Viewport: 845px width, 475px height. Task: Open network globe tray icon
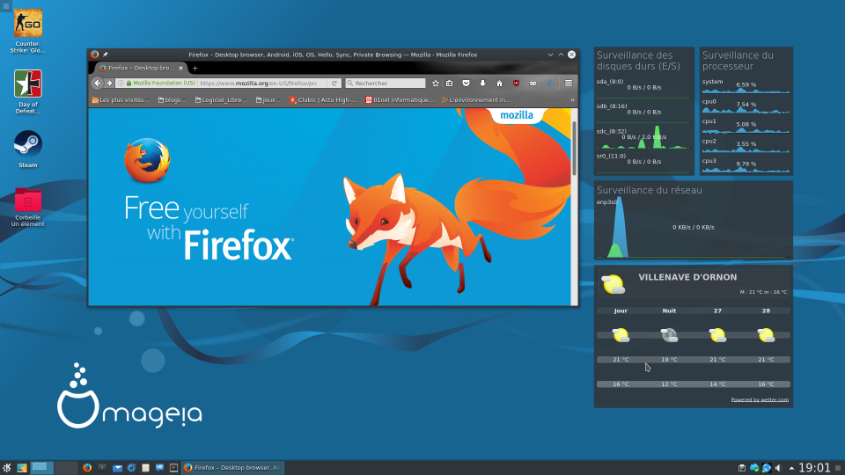[767, 468]
